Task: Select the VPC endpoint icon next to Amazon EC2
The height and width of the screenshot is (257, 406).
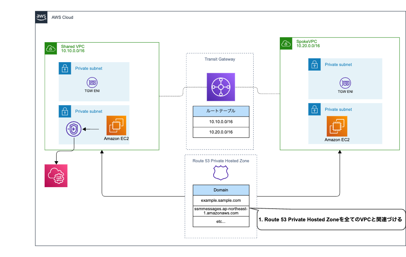Action: 74,129
